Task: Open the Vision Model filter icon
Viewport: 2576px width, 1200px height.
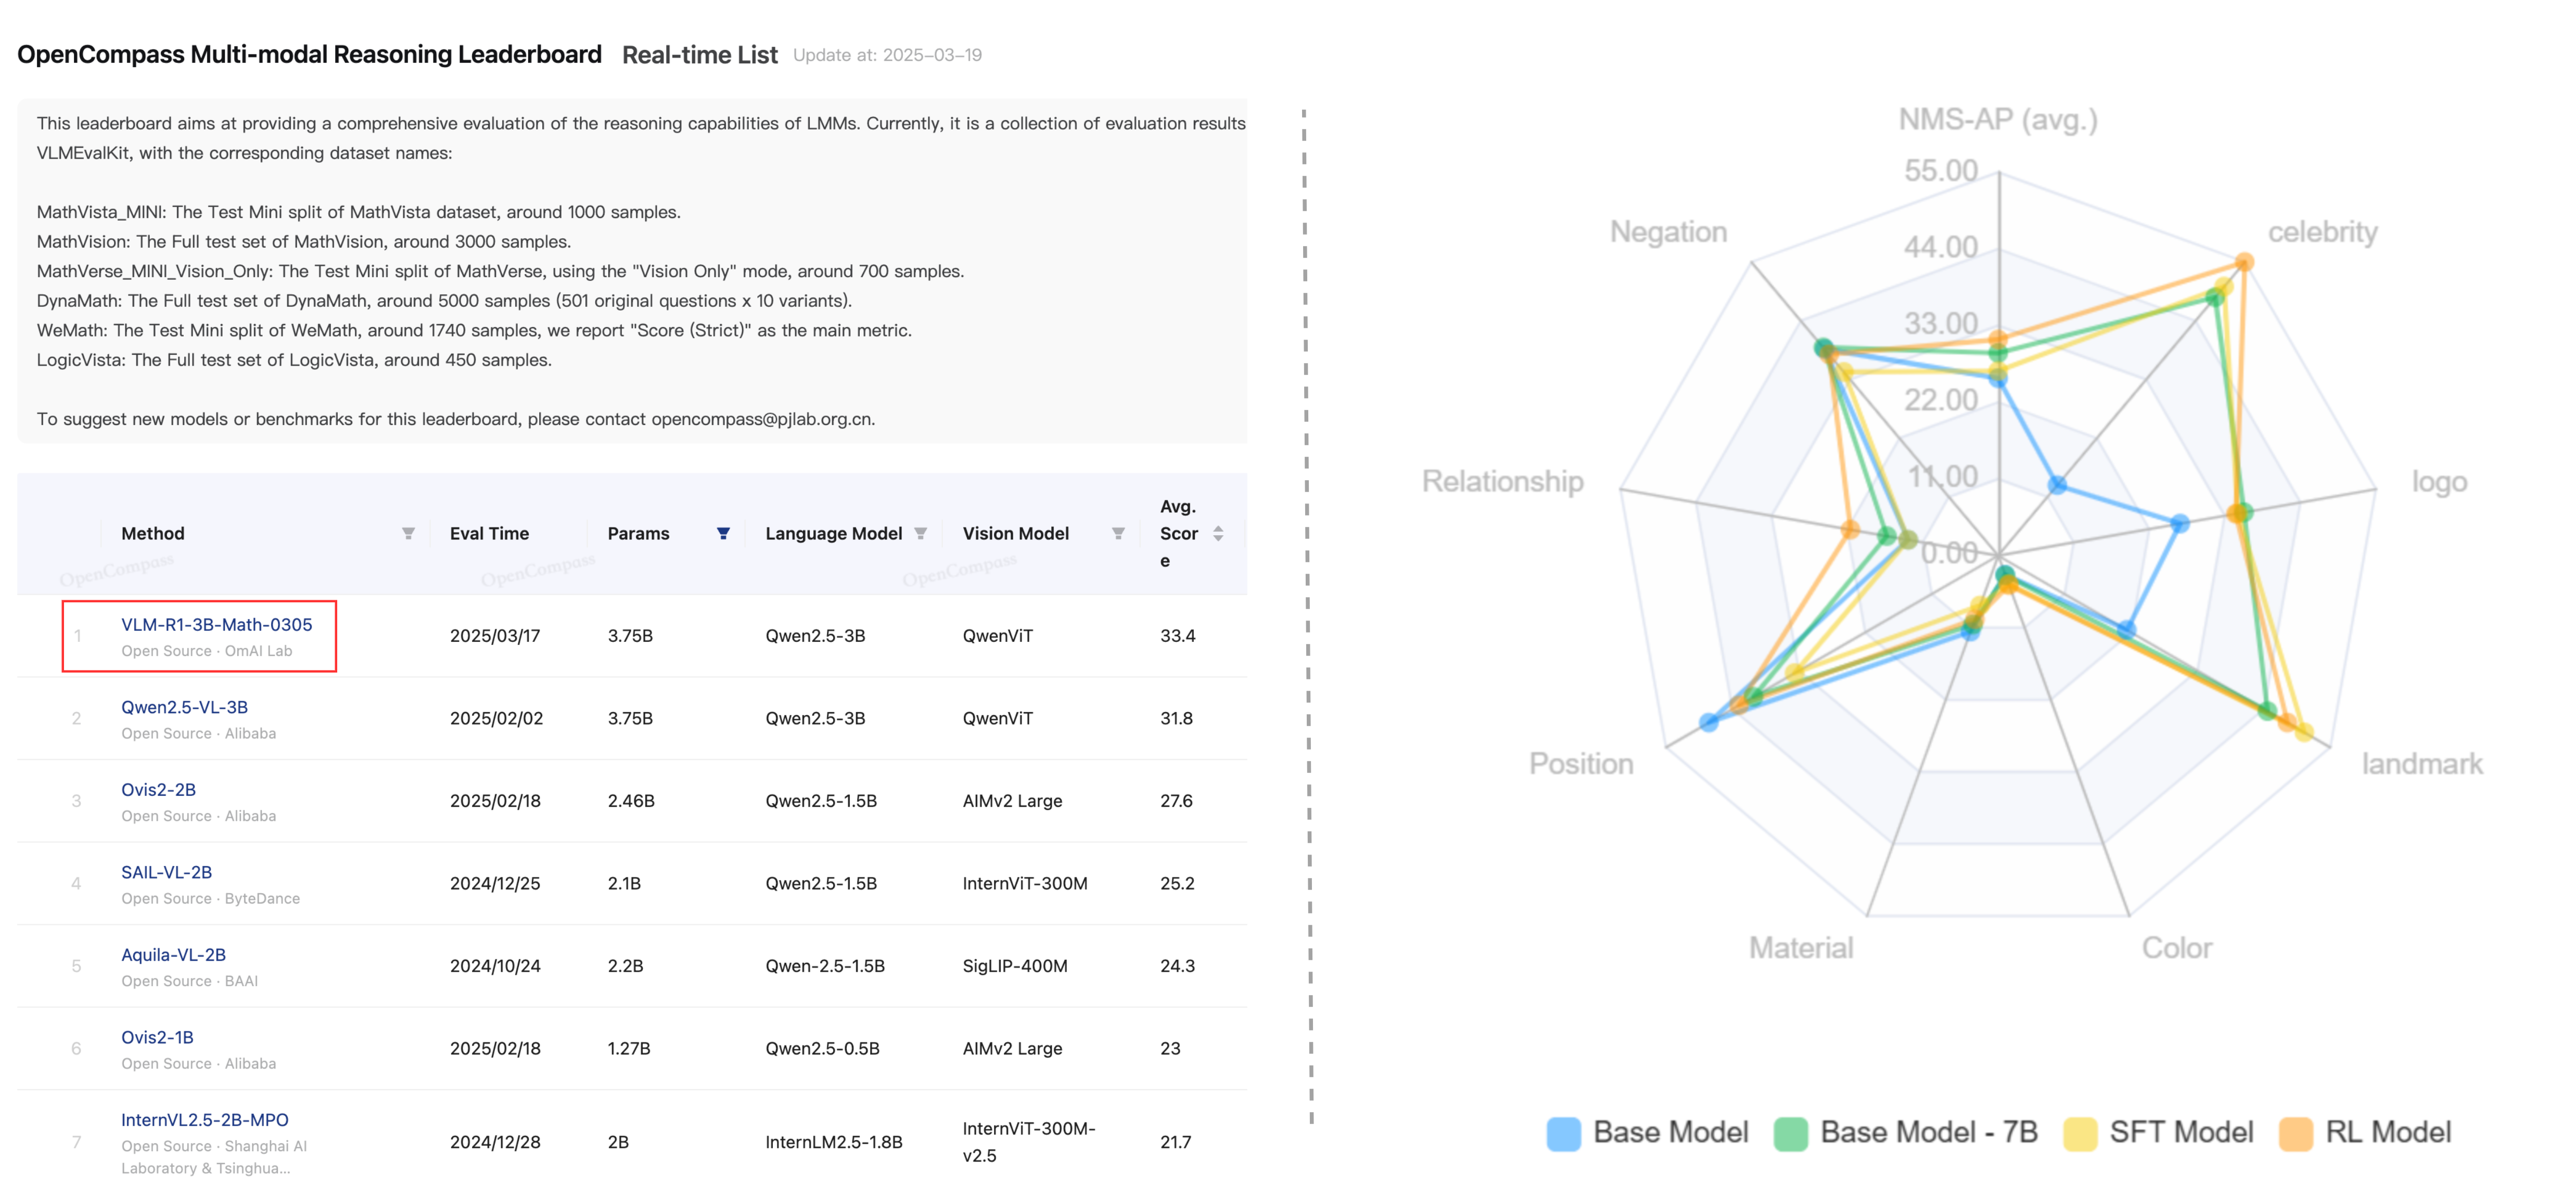Action: (1118, 534)
